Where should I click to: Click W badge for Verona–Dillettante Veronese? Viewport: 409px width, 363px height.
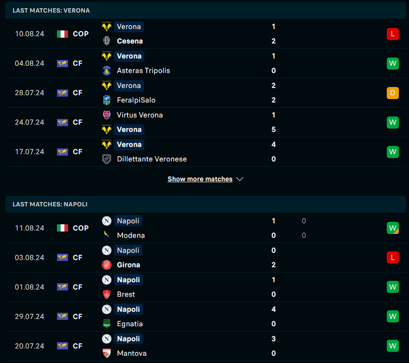pos(393,152)
